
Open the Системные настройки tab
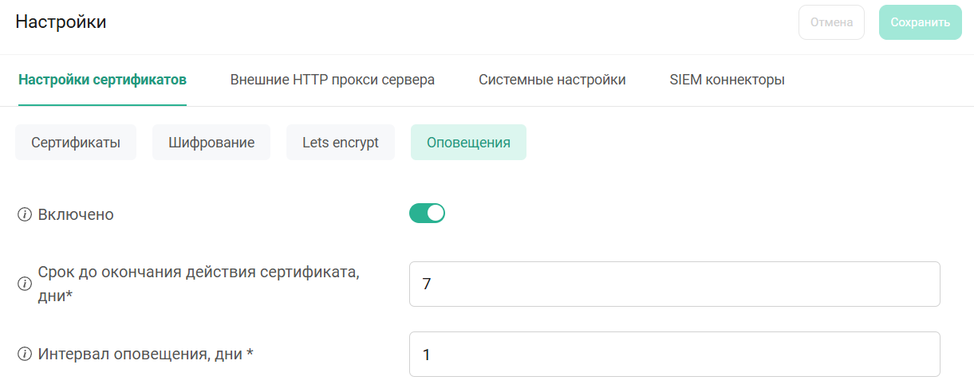[x=552, y=80]
